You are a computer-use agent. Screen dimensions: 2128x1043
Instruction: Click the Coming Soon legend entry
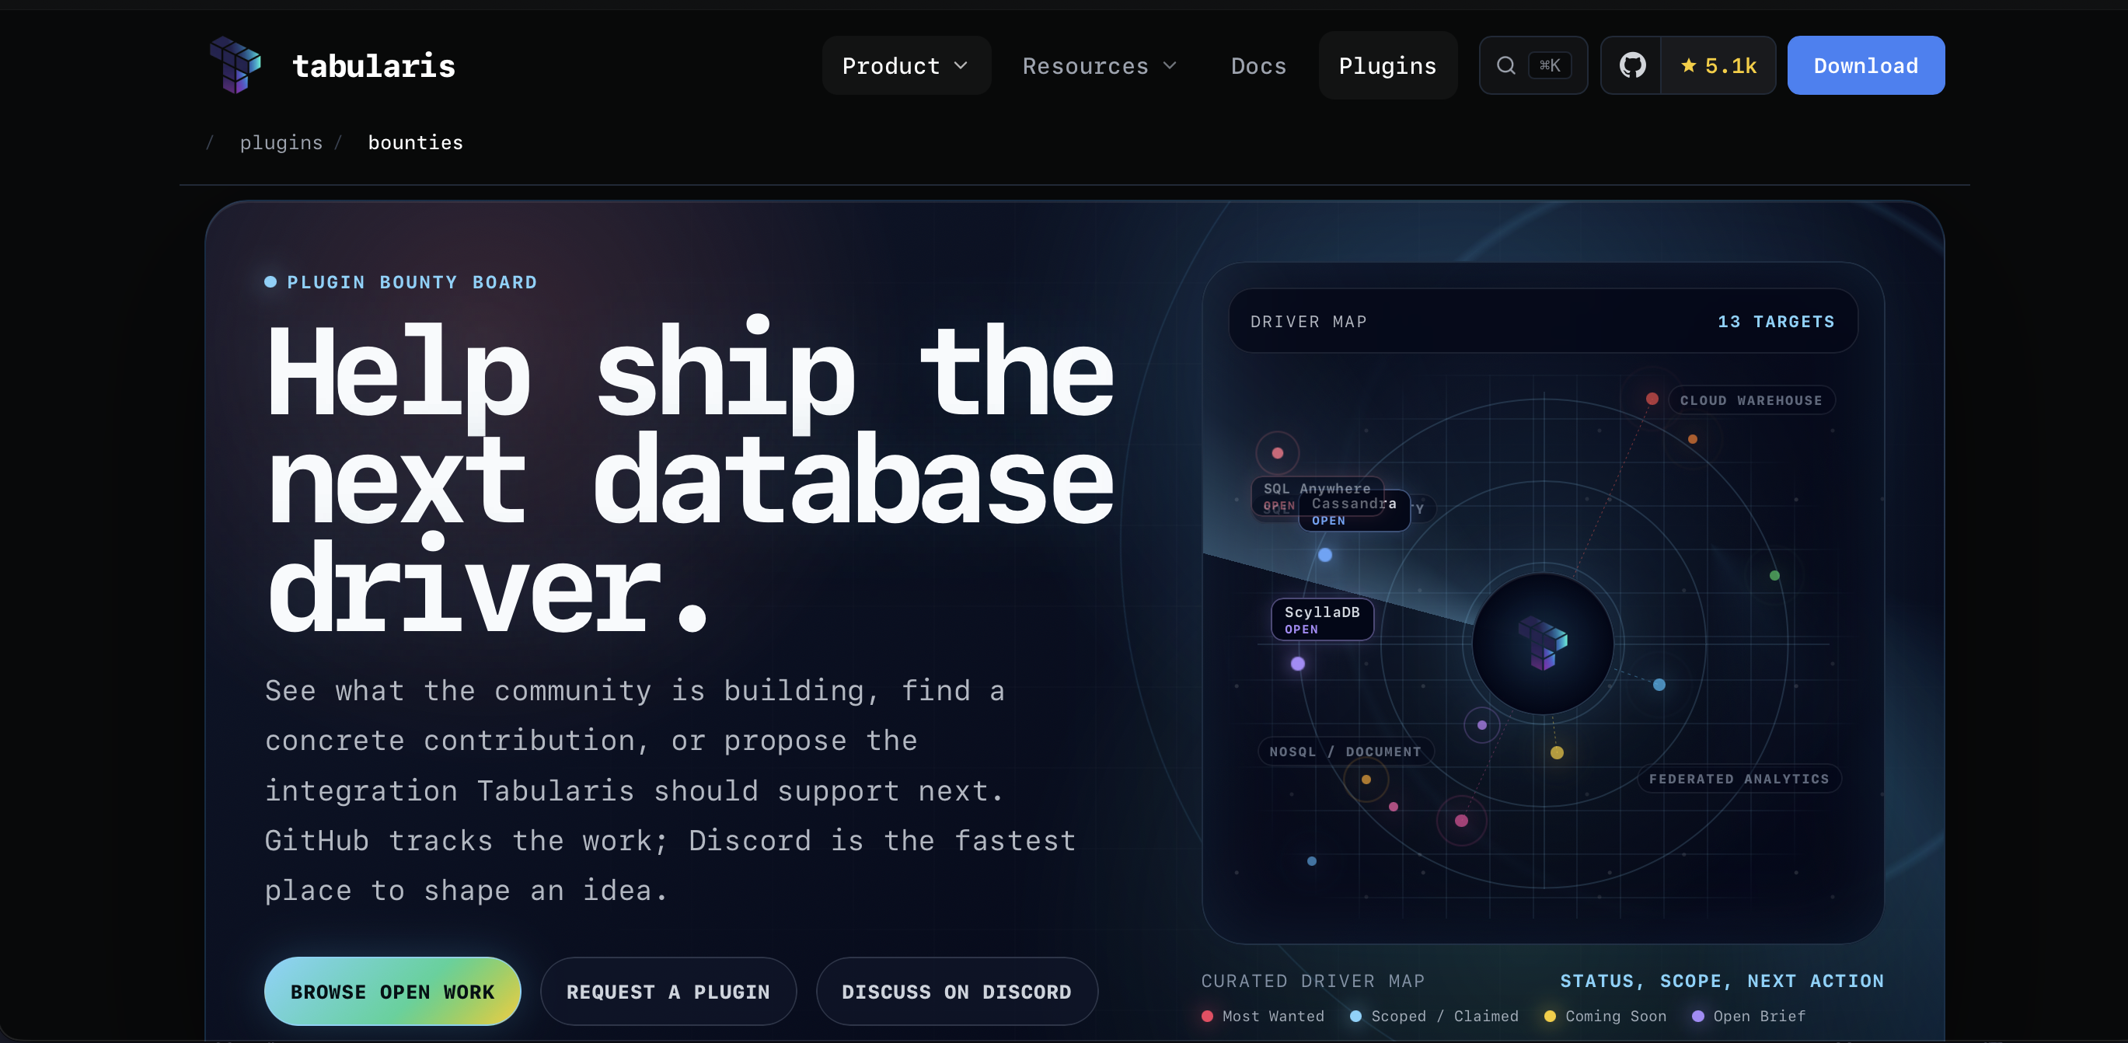1605,1015
